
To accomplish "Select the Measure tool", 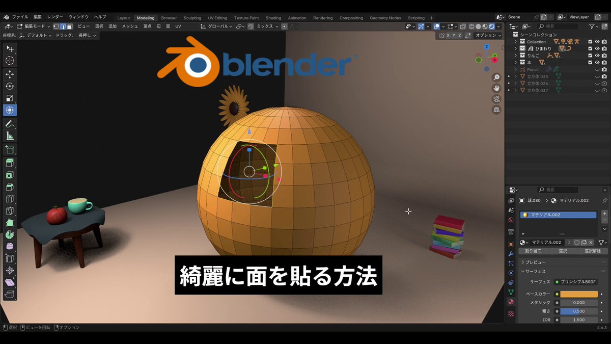I will coord(10,137).
